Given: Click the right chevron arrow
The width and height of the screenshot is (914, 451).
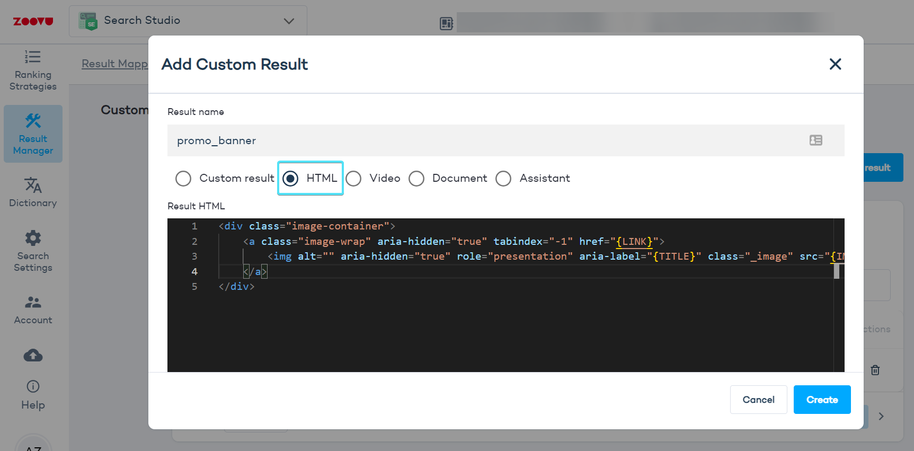Looking at the screenshot, I should click(x=881, y=417).
